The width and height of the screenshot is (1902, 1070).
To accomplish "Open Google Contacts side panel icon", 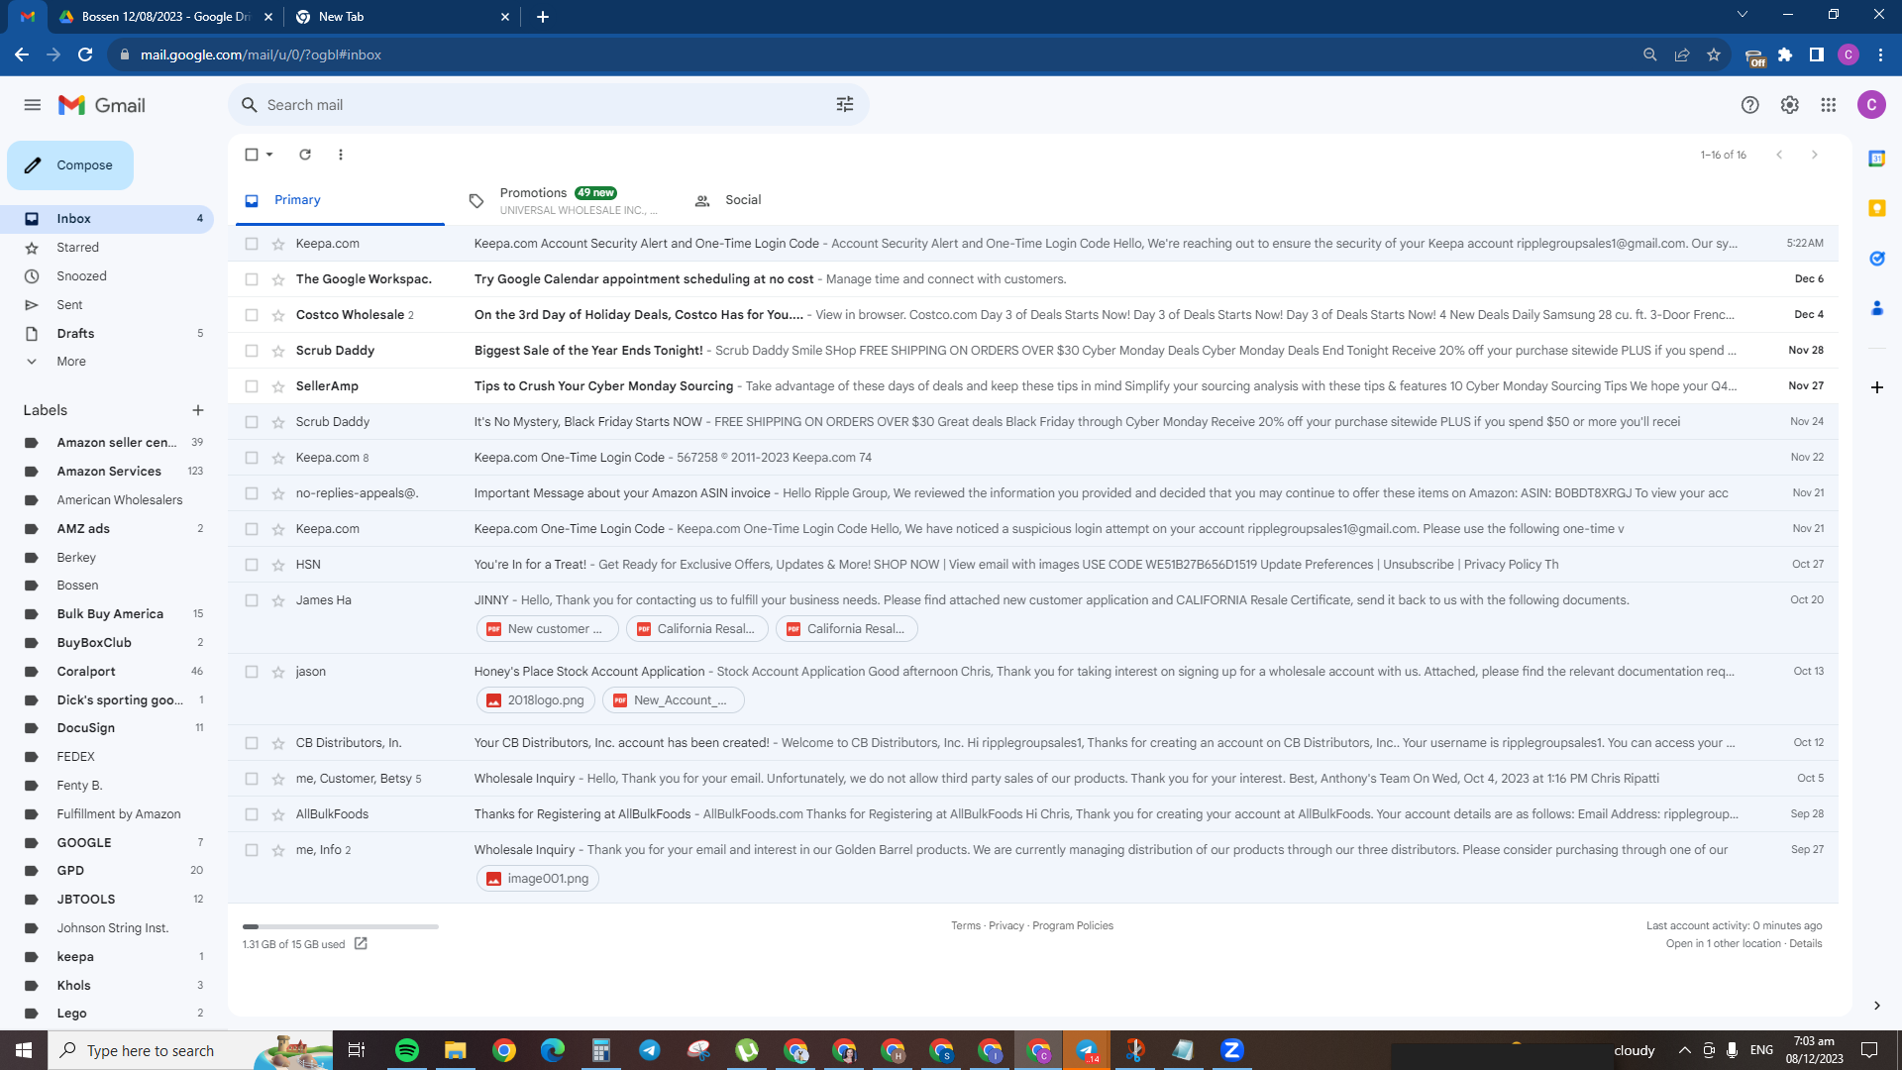I will pos(1877,309).
